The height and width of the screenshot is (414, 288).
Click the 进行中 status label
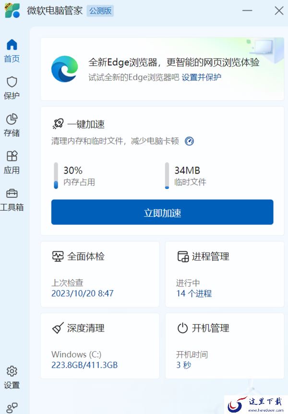188,283
